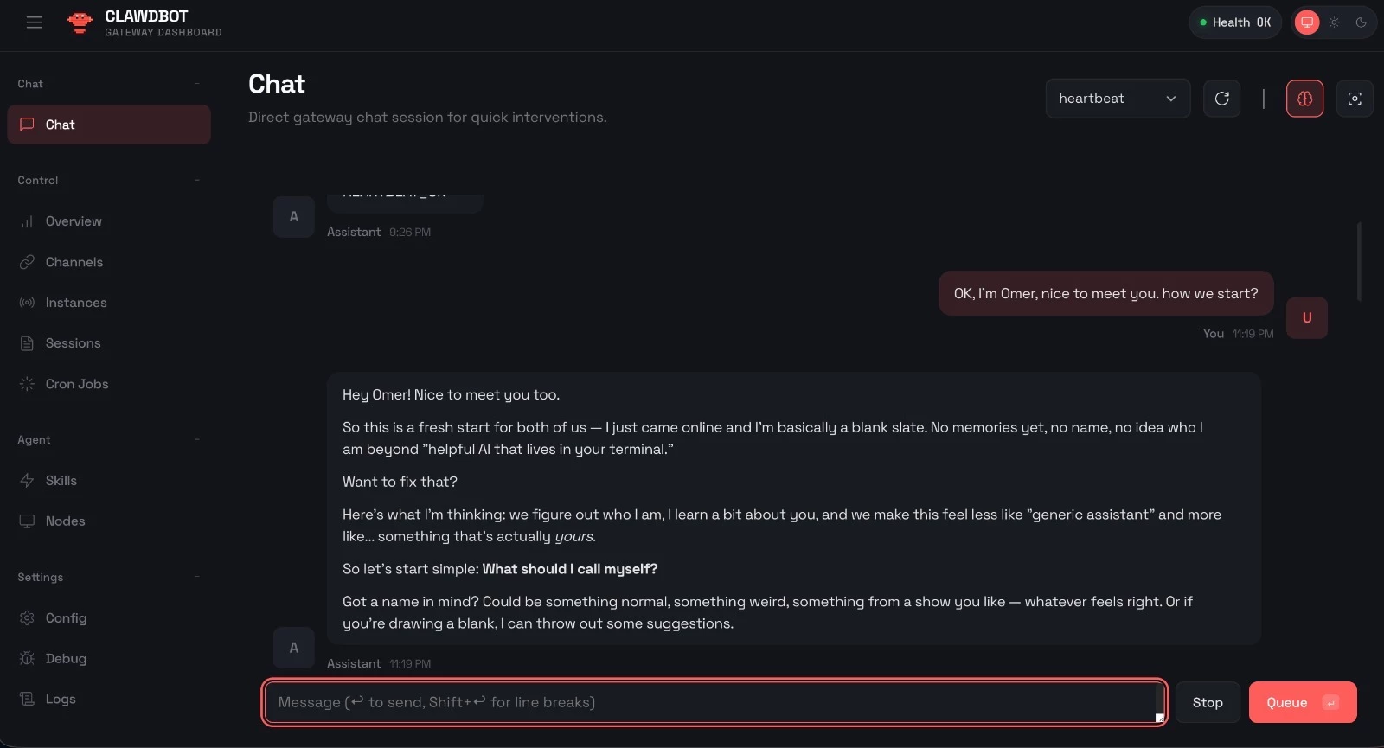The height and width of the screenshot is (748, 1384).
Task: Open the heartbeat session dropdown
Action: (1117, 99)
